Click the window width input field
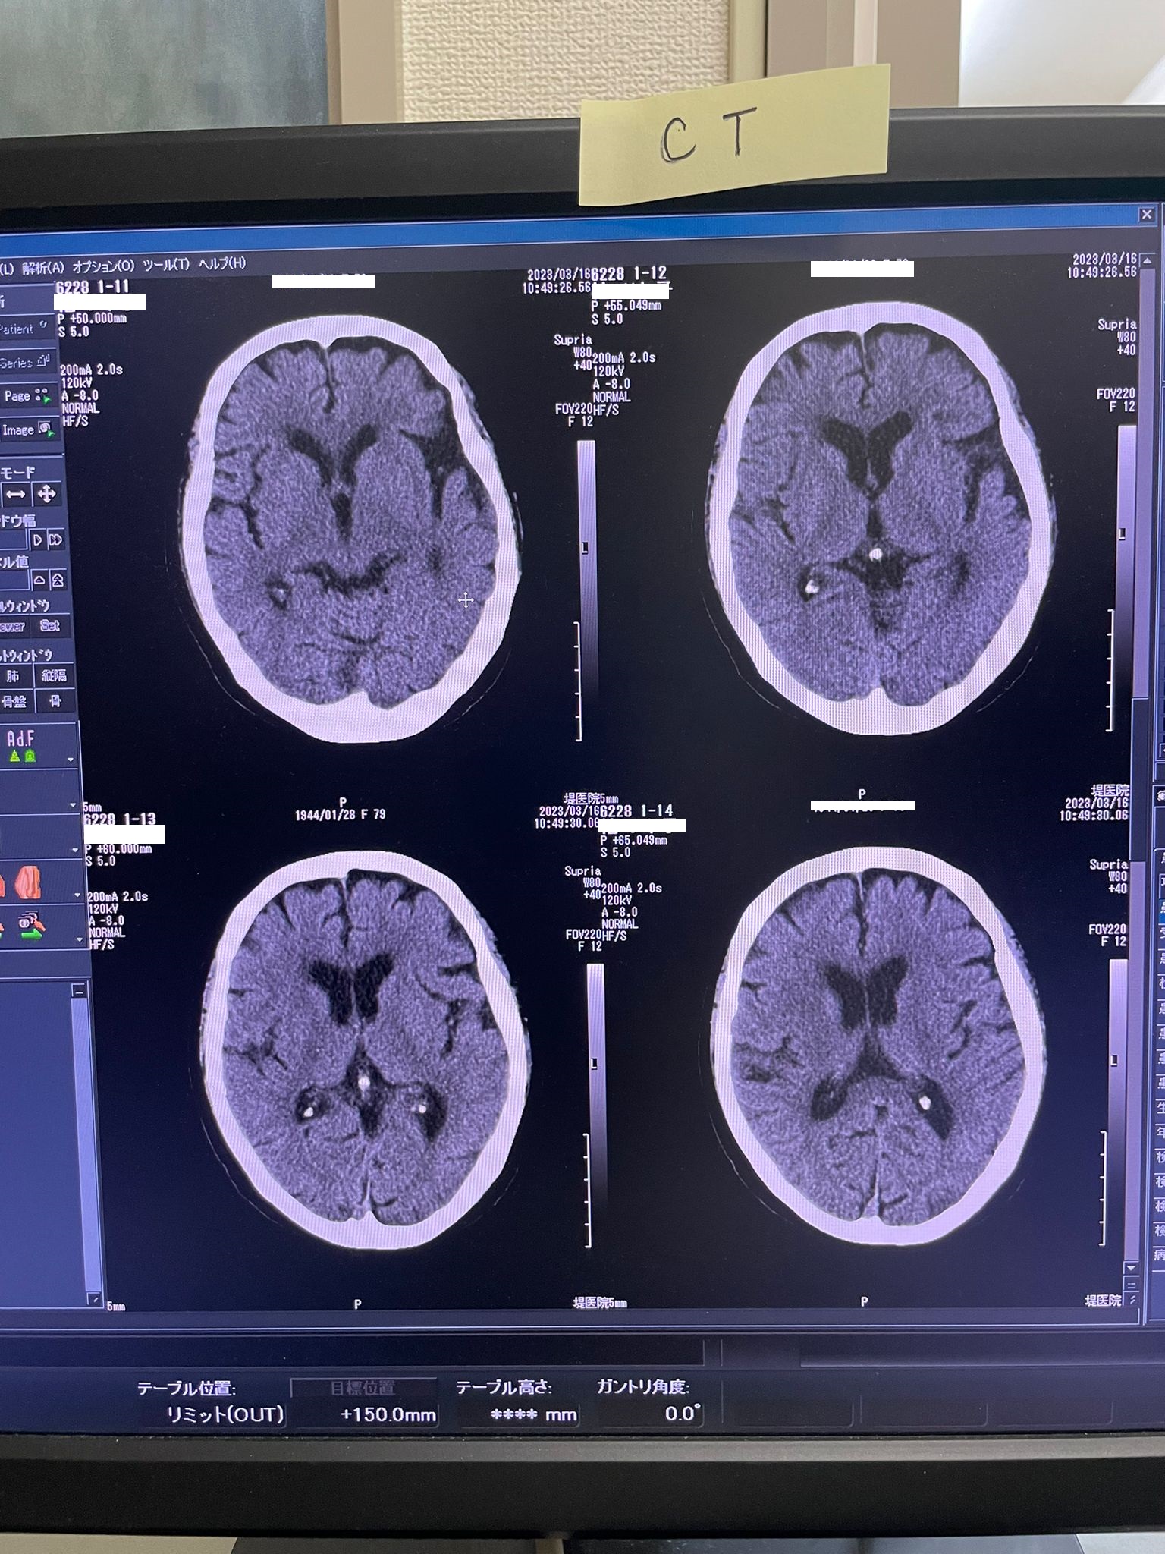The image size is (1165, 1554). (14, 540)
